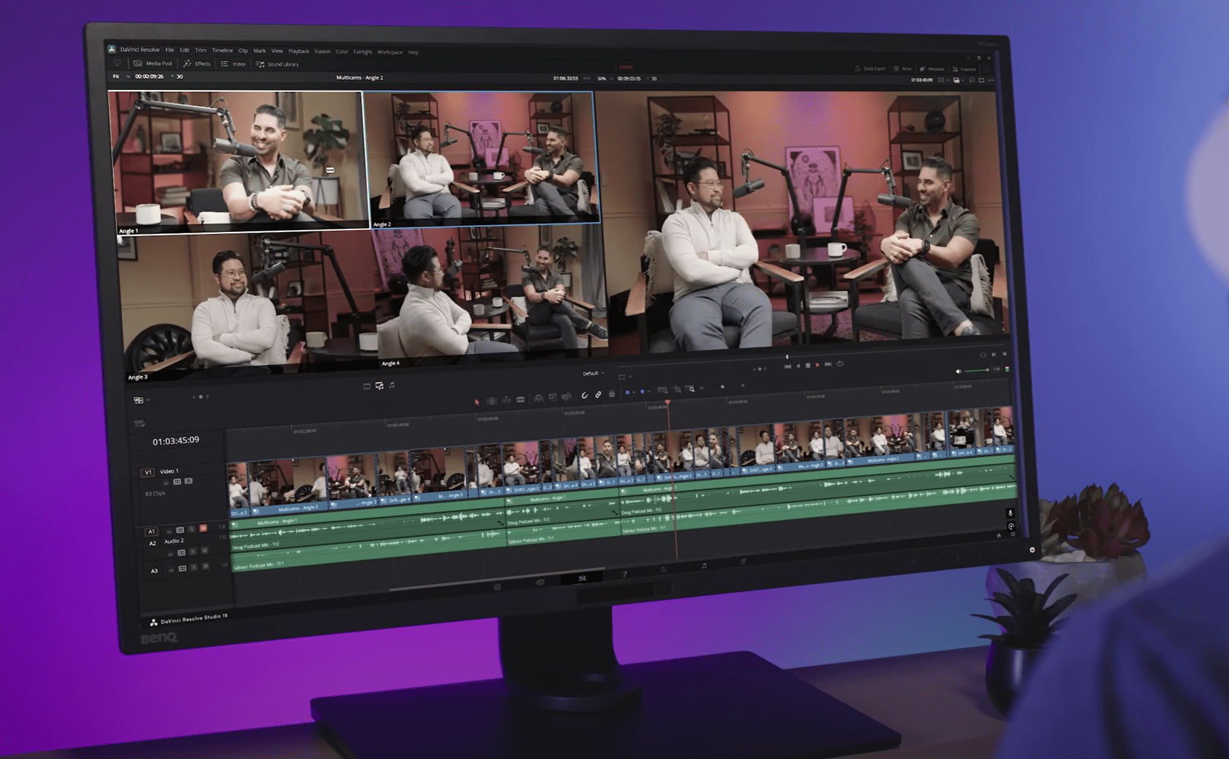
Task: Click the timeline zoom slider
Action: click(x=723, y=387)
